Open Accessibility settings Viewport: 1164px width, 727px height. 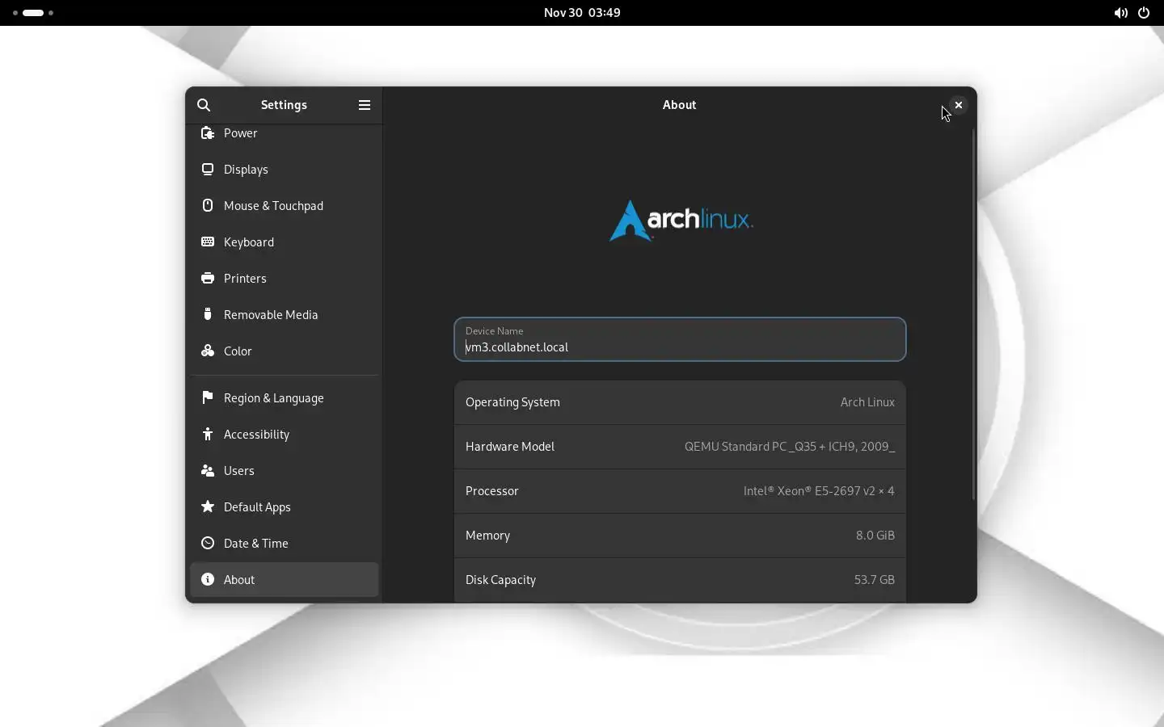point(285,435)
